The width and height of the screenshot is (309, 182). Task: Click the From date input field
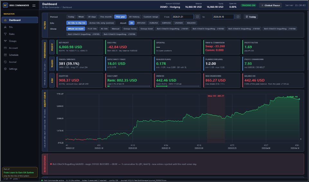point(183,17)
